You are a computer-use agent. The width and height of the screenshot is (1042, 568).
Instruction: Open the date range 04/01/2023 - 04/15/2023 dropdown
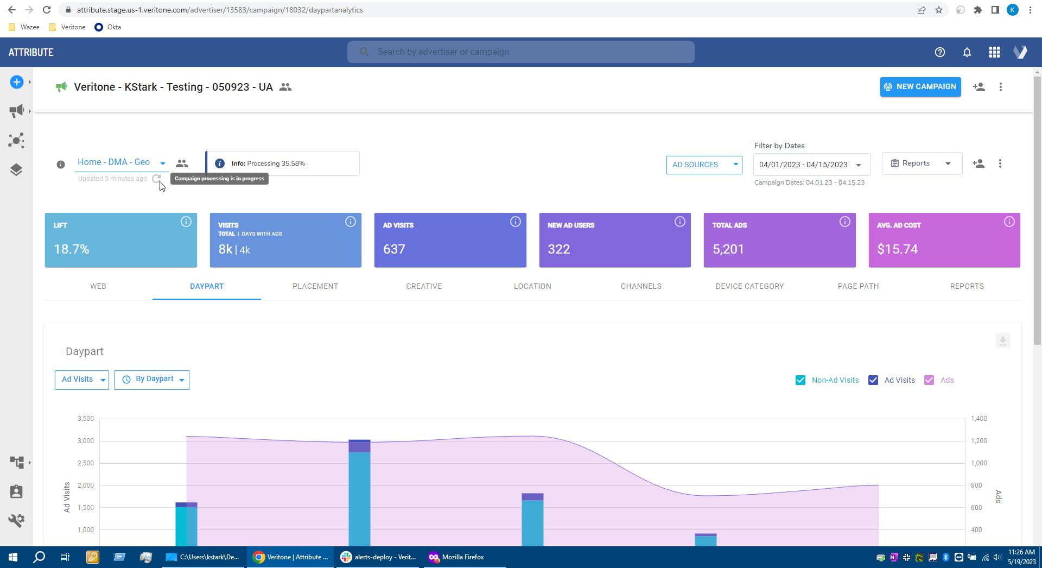click(x=811, y=165)
